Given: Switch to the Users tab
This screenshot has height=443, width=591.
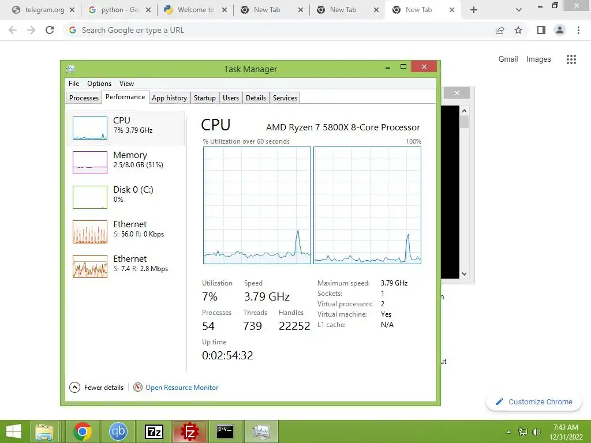Looking at the screenshot, I should pos(231,98).
